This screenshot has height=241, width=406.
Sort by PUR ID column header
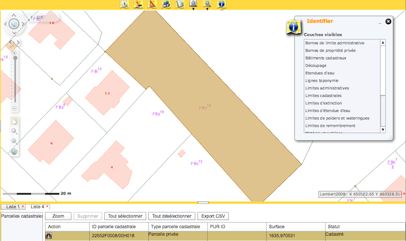tap(237, 227)
